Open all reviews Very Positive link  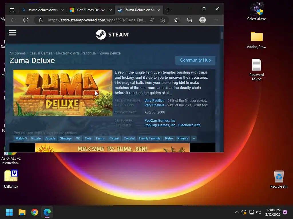pos(154,105)
